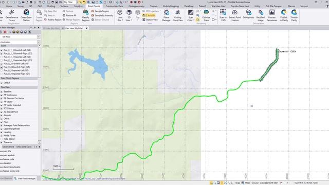Click Snap in the status bar

point(237,183)
